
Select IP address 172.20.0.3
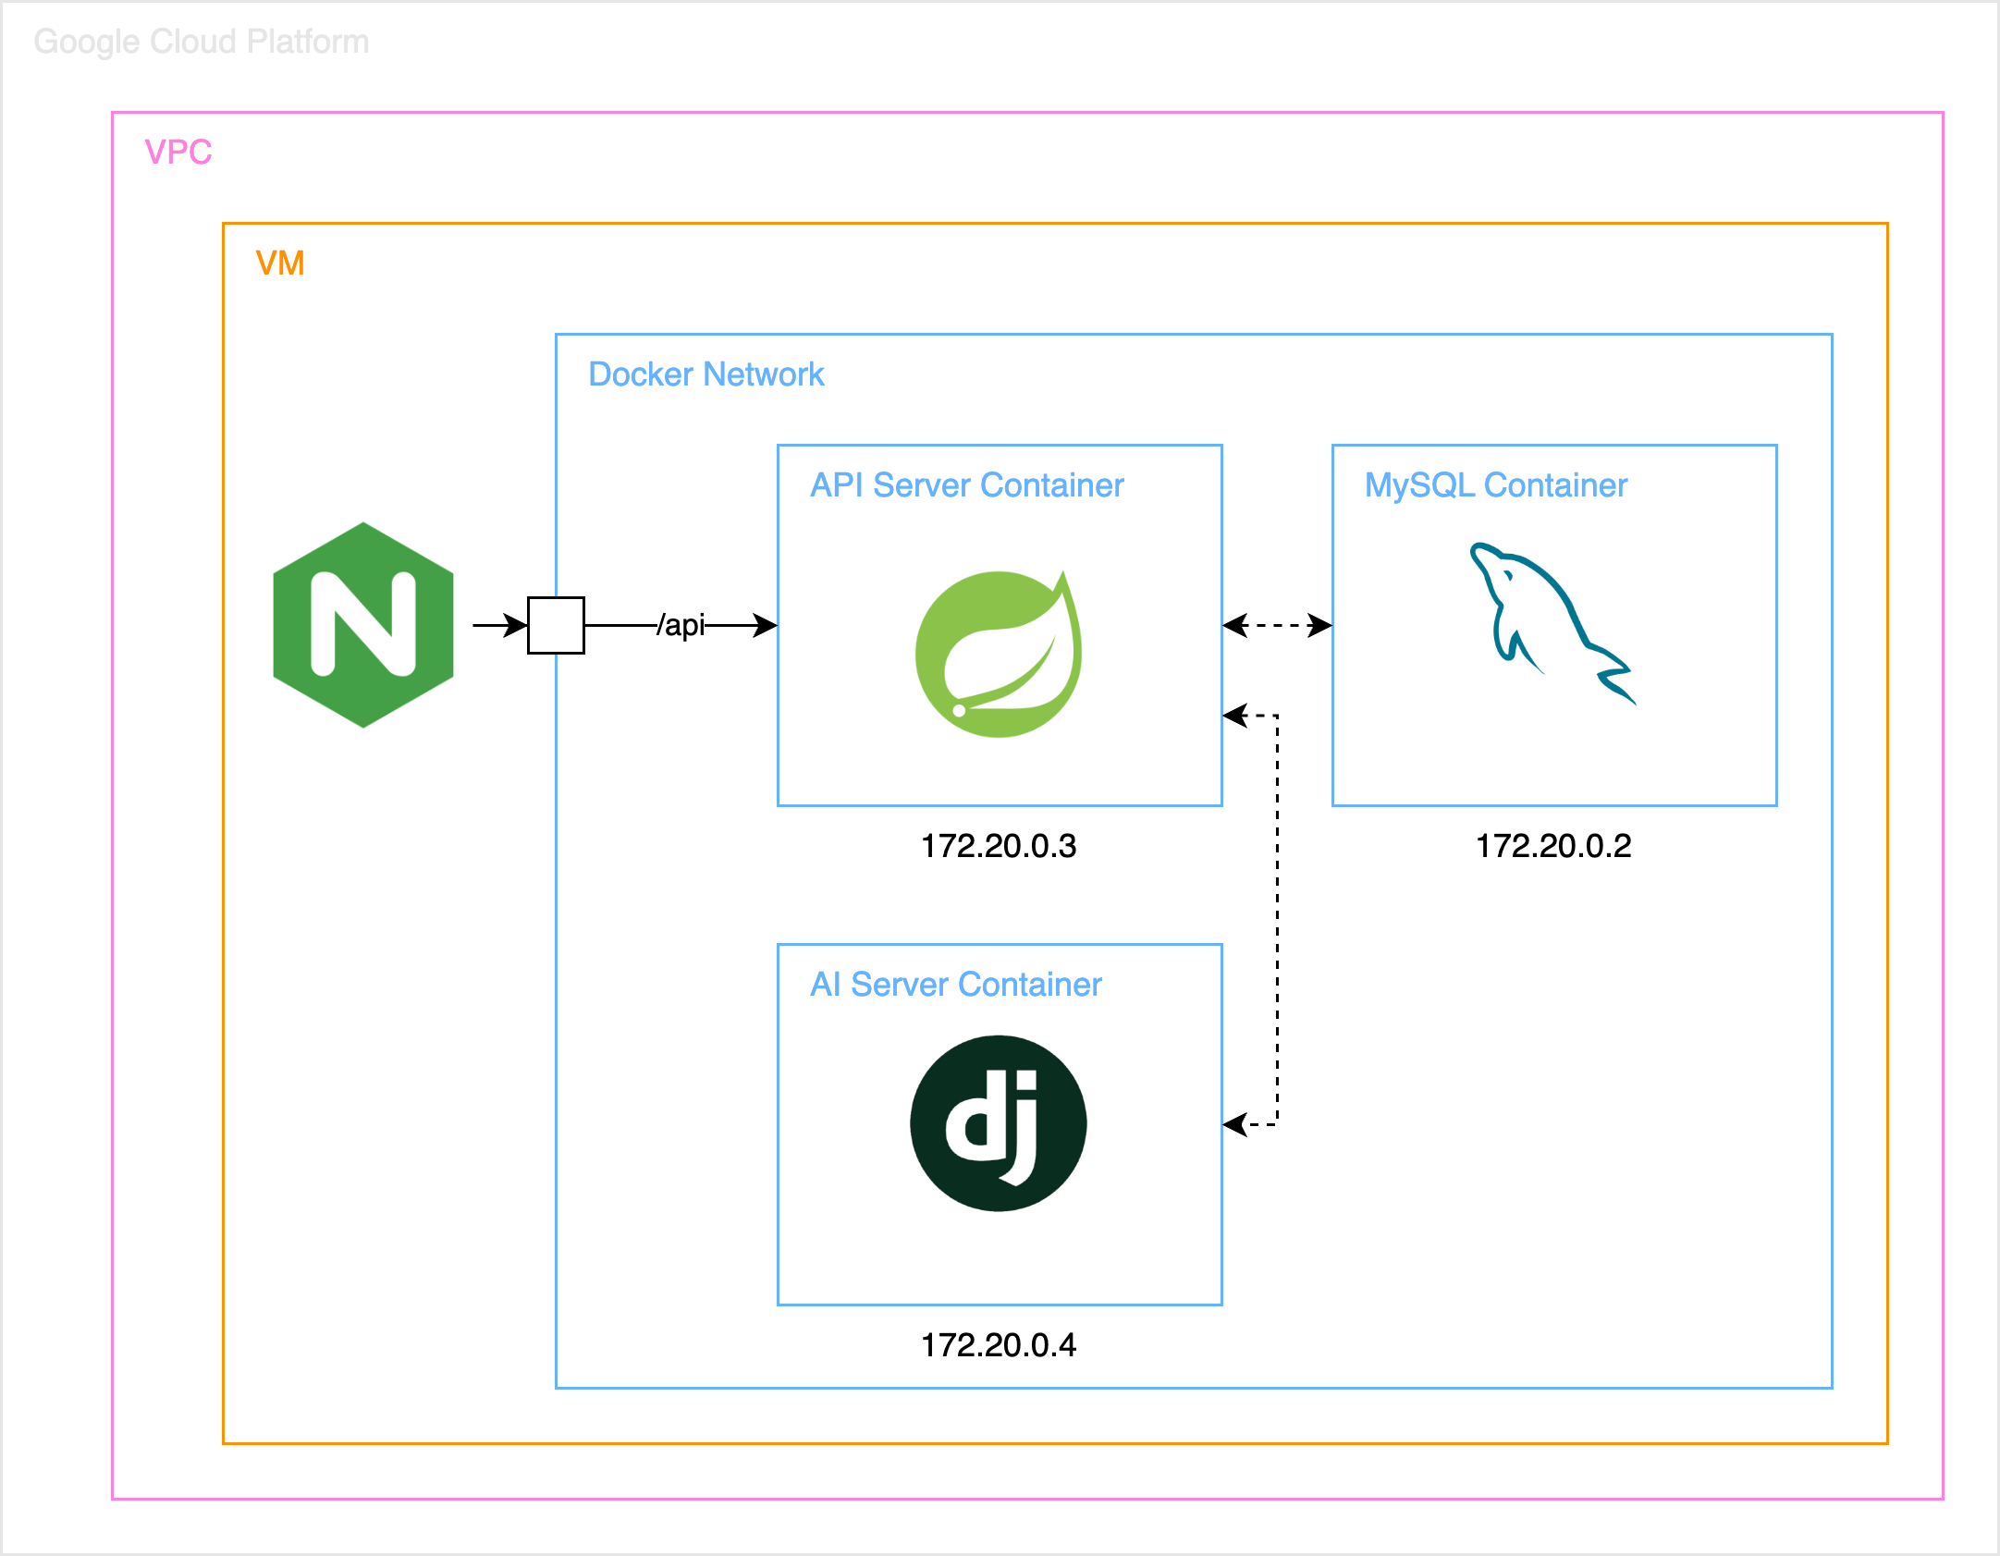[x=999, y=846]
